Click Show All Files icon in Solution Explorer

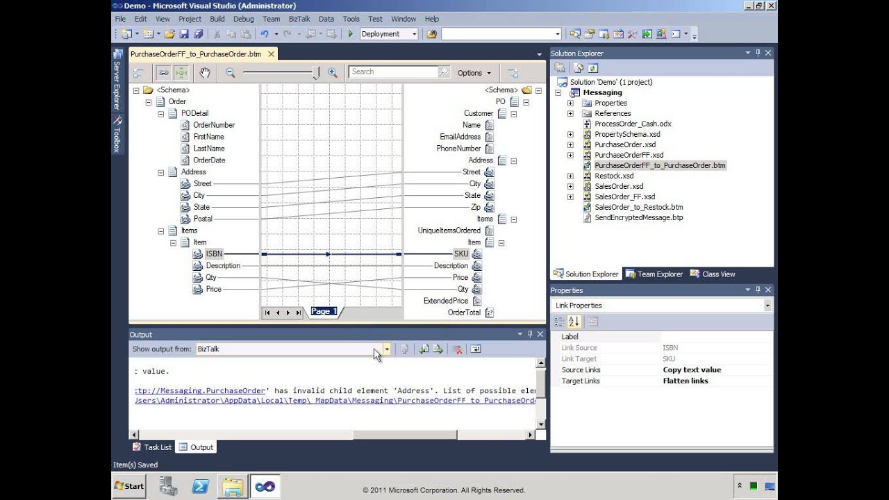(x=578, y=68)
